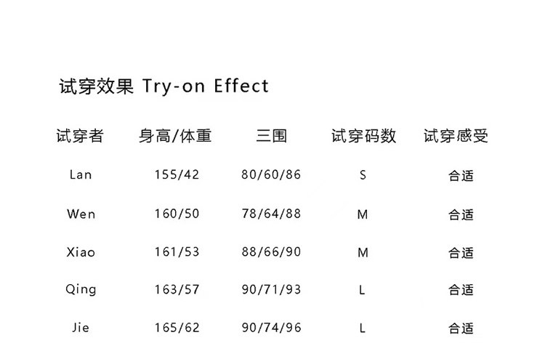Select the name Xiao
The height and width of the screenshot is (359, 545).
81,252
